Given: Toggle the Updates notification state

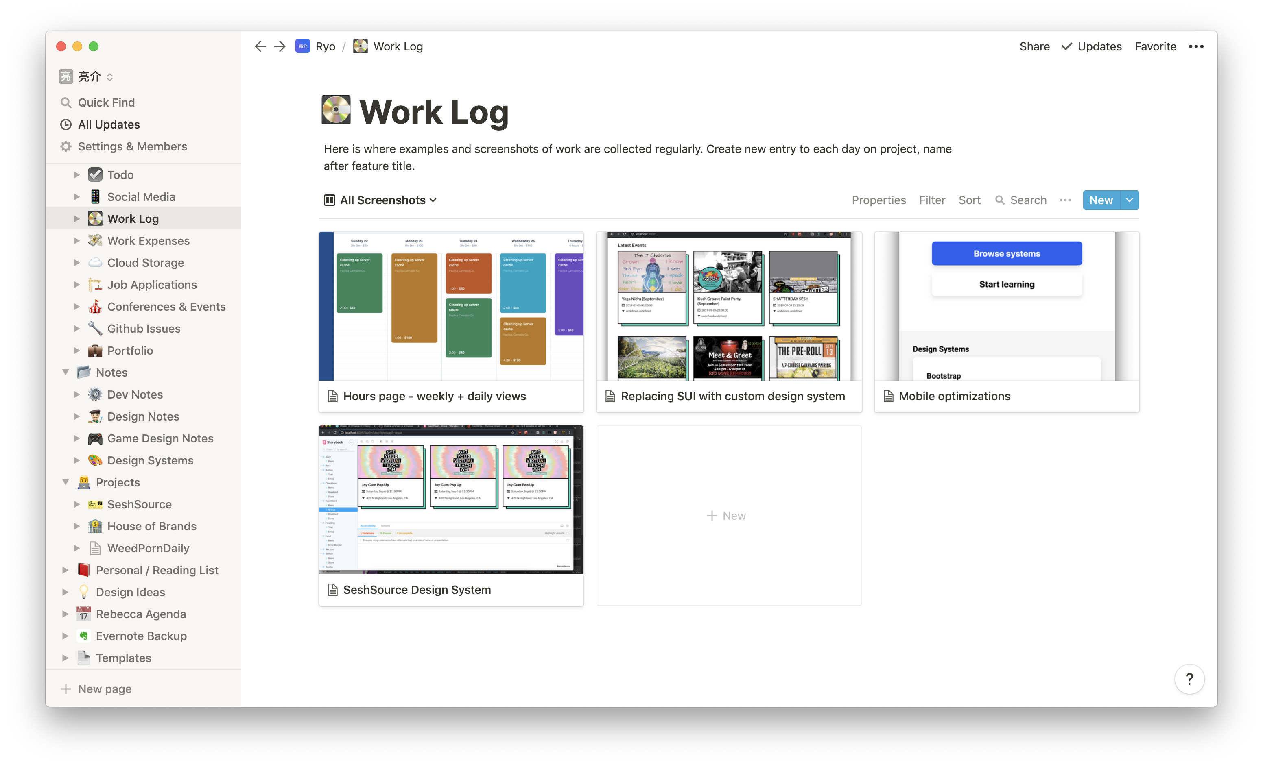Looking at the screenshot, I should click(1091, 46).
